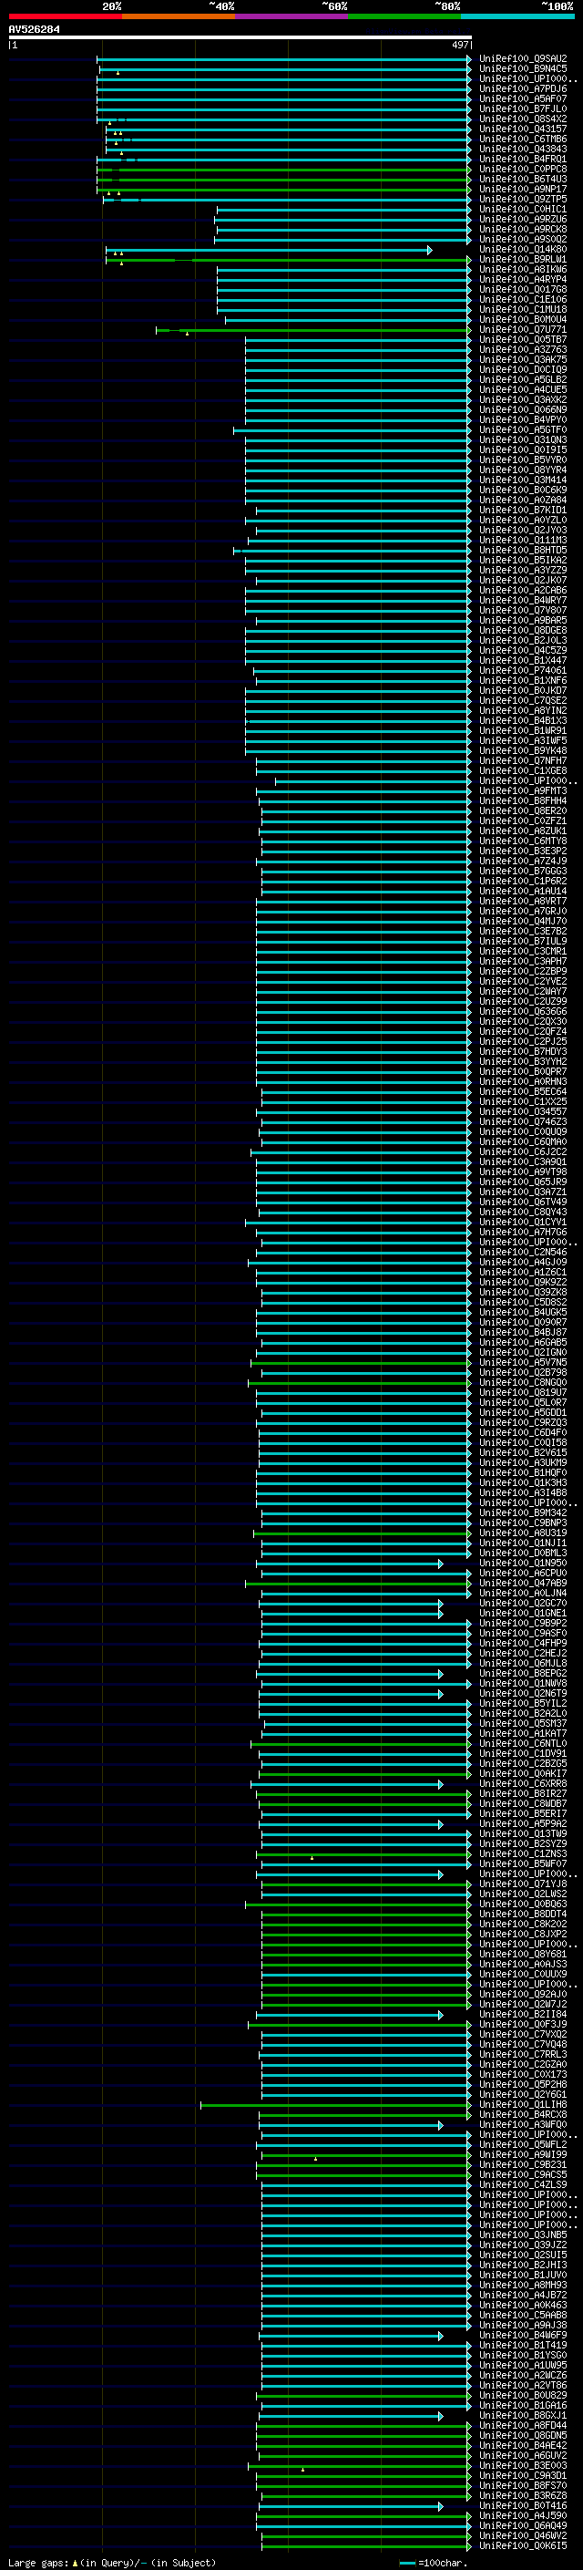Click the Large gaps legend text
Image resolution: width=583 pixels, height=2570 pixels.
112,2563
